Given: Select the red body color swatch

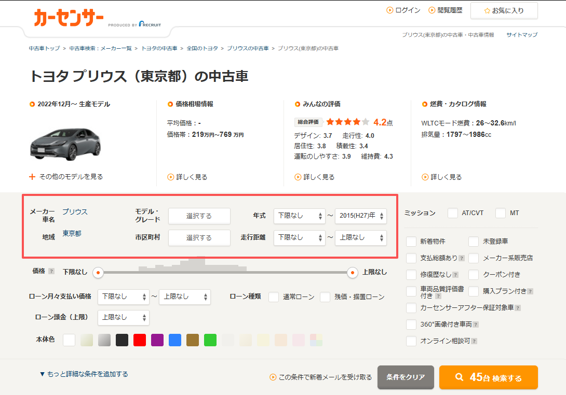Looking at the screenshot, I should tap(140, 340).
